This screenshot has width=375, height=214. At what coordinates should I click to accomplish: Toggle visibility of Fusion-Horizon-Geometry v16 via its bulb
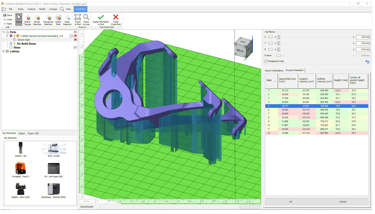pyautogui.click(x=14, y=36)
